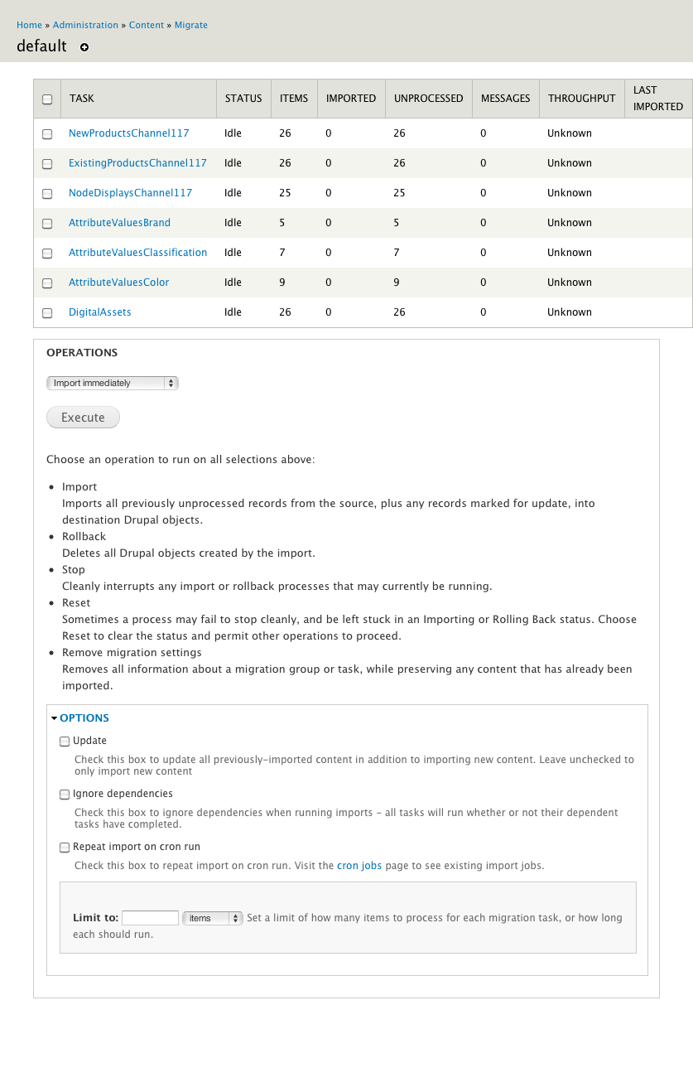Viewport: 693px width, 1087px height.
Task: Check Repeat import on cron run
Action: [65, 847]
